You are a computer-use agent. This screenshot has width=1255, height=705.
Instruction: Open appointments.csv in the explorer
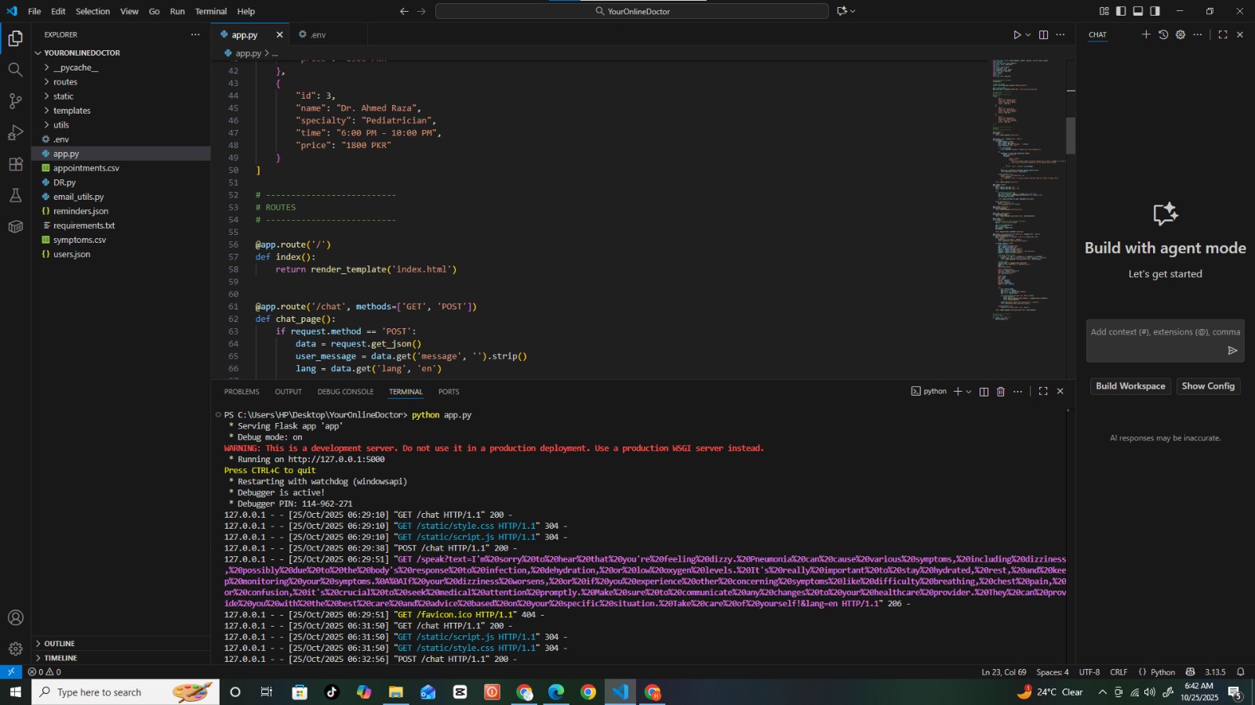pos(121,168)
